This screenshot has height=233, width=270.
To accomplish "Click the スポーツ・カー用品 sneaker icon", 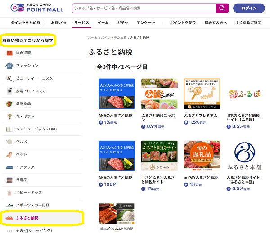I will [9, 205].
